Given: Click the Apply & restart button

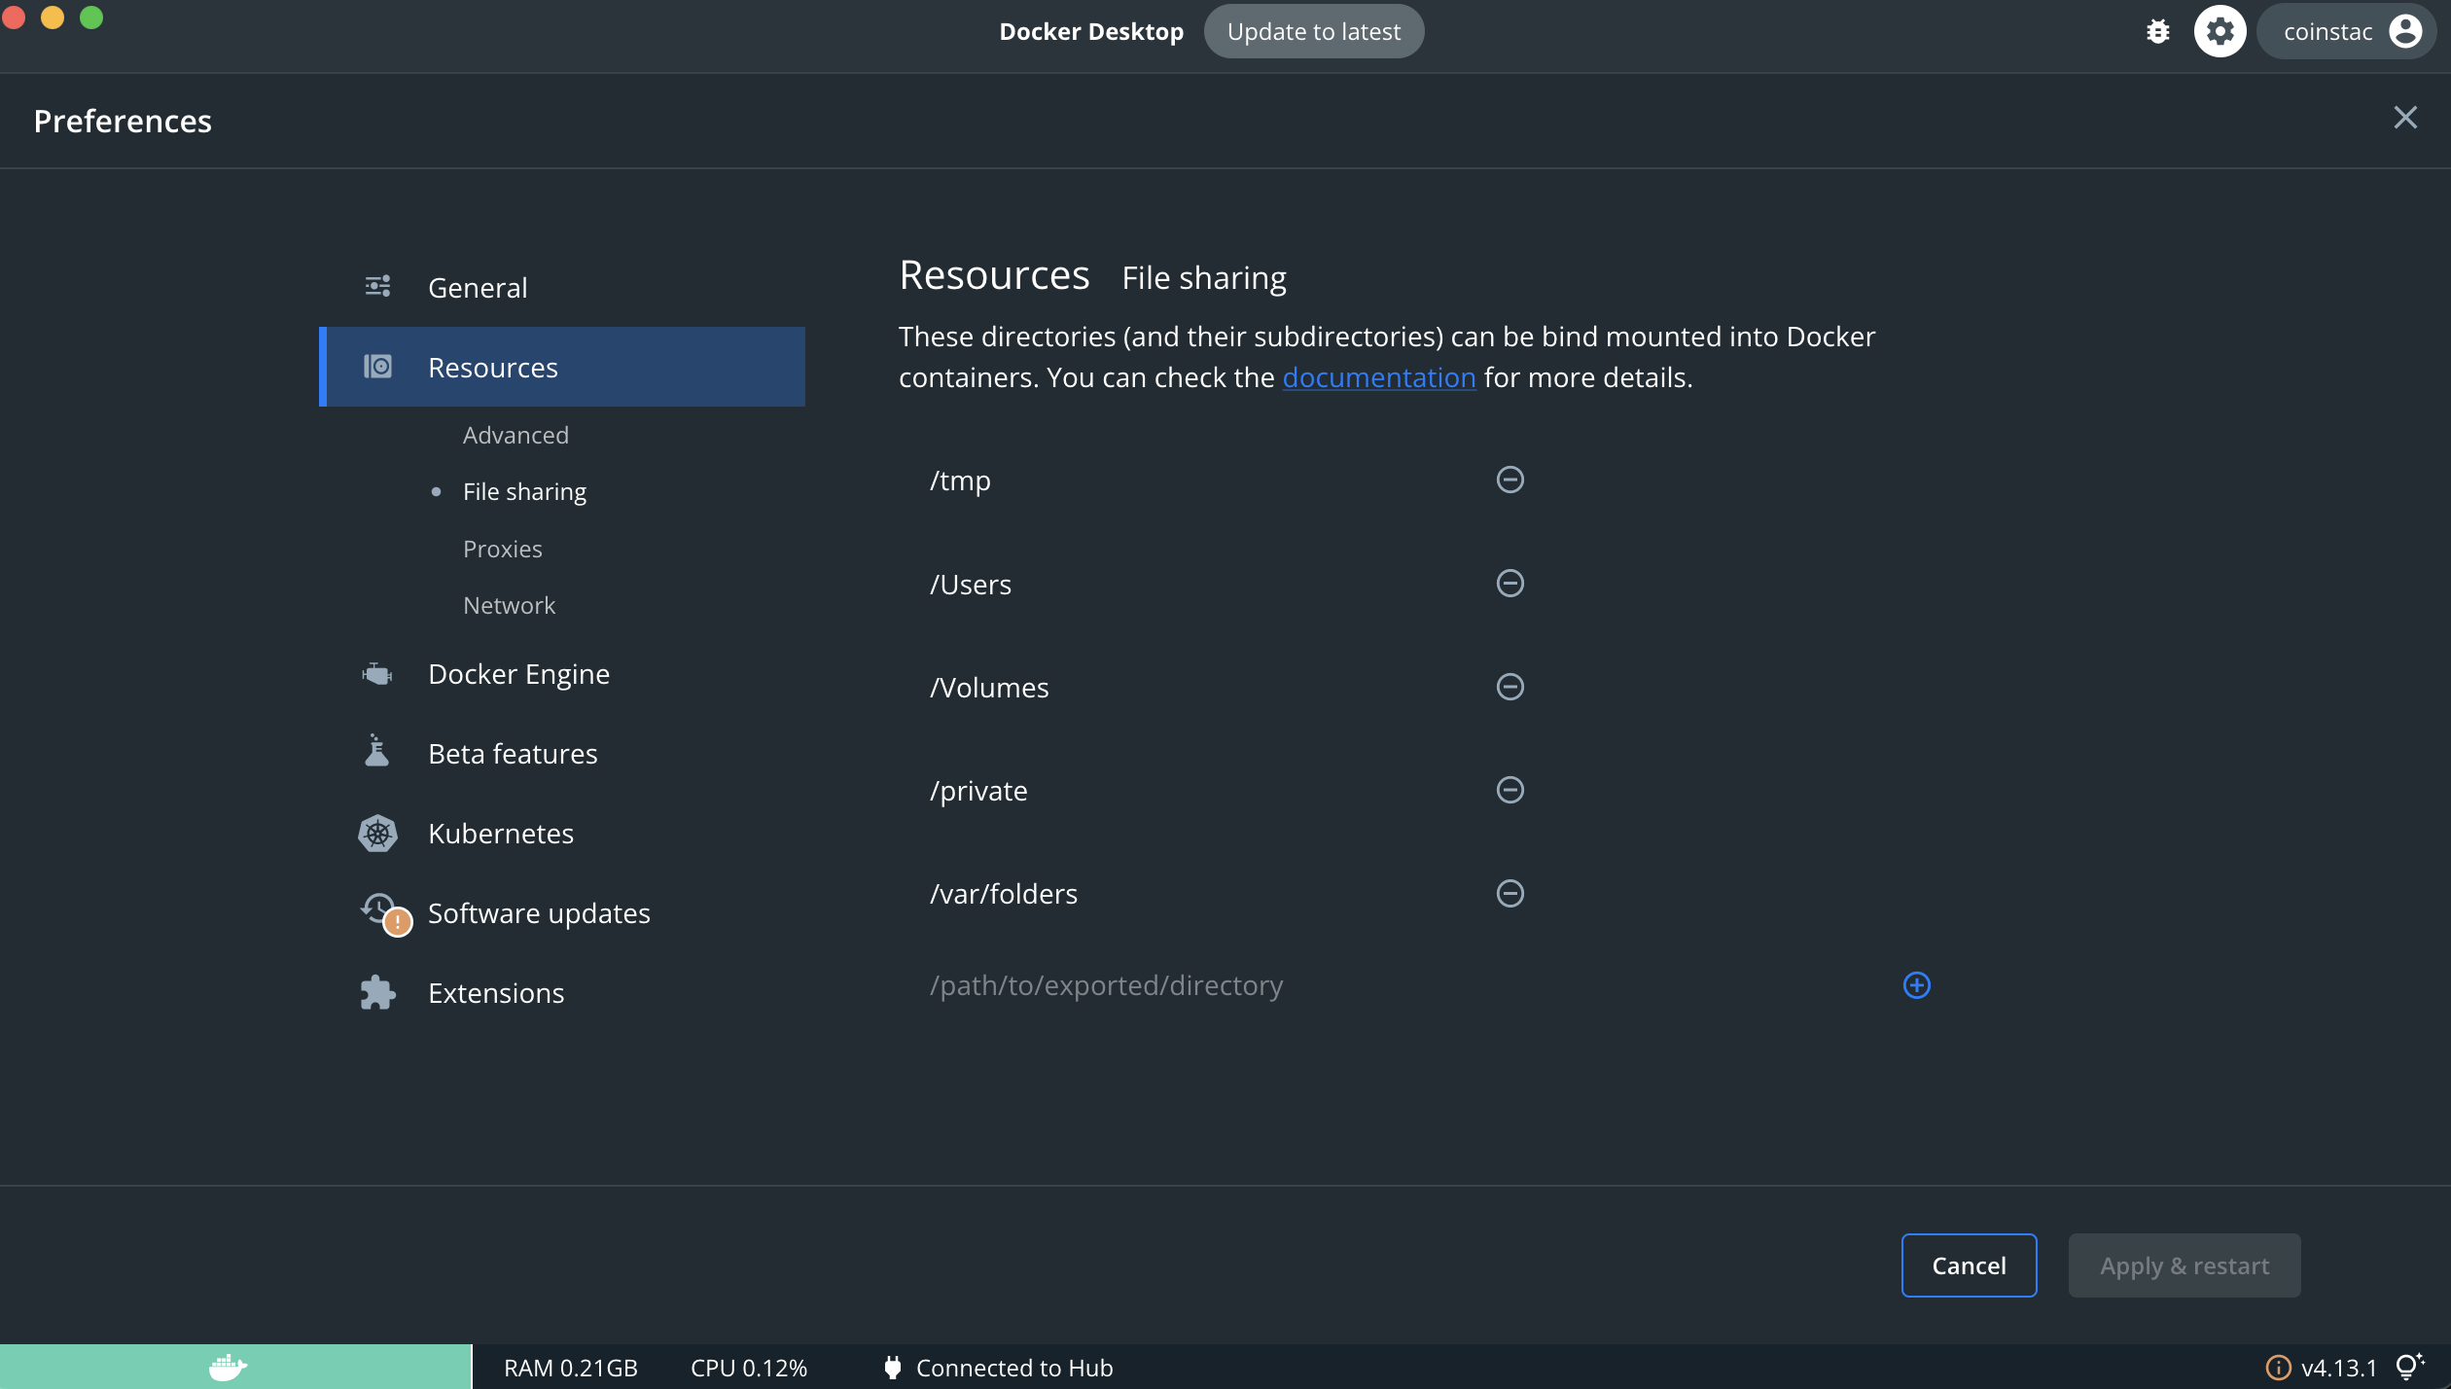Looking at the screenshot, I should (x=2184, y=1265).
